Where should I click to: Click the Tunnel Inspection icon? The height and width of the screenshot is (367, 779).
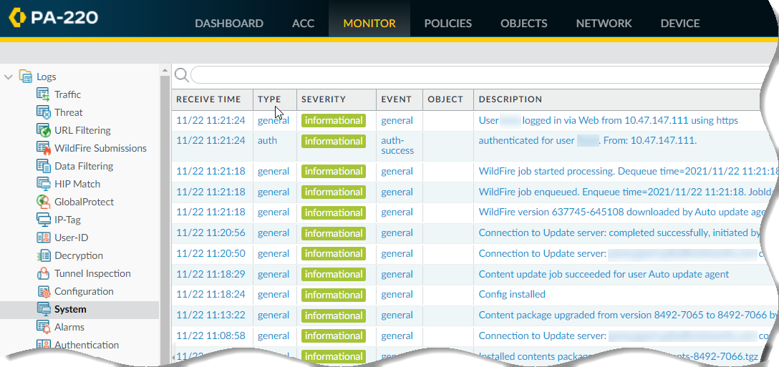[x=43, y=273]
